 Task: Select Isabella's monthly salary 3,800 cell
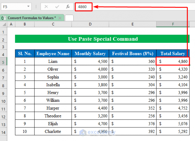point(90,85)
